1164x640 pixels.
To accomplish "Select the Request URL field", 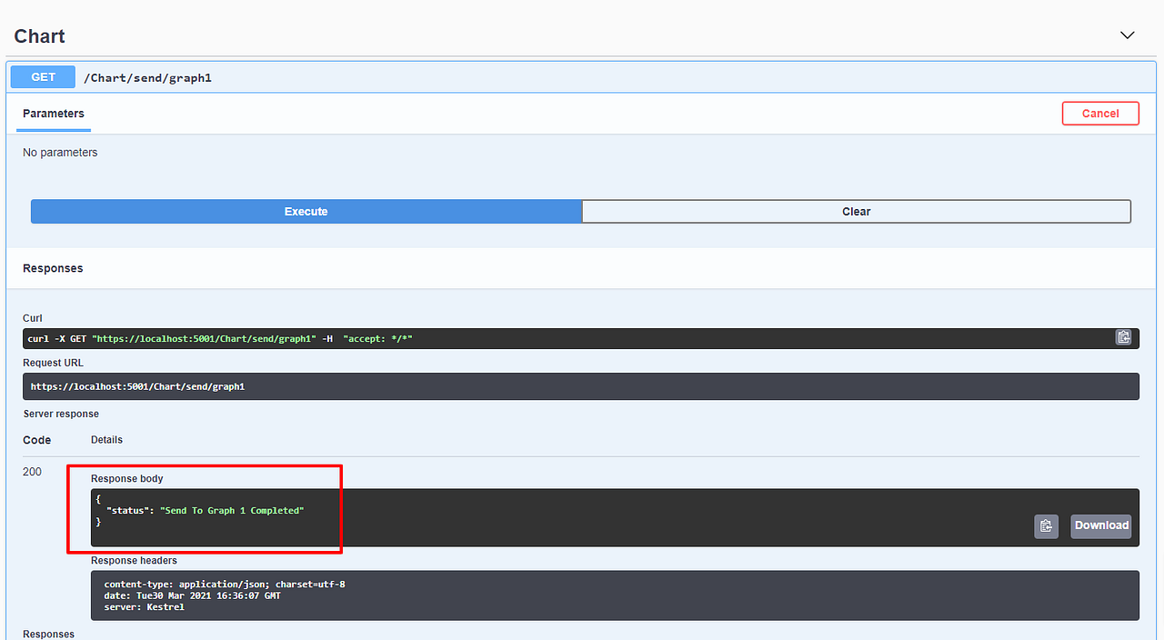I will 582,385.
